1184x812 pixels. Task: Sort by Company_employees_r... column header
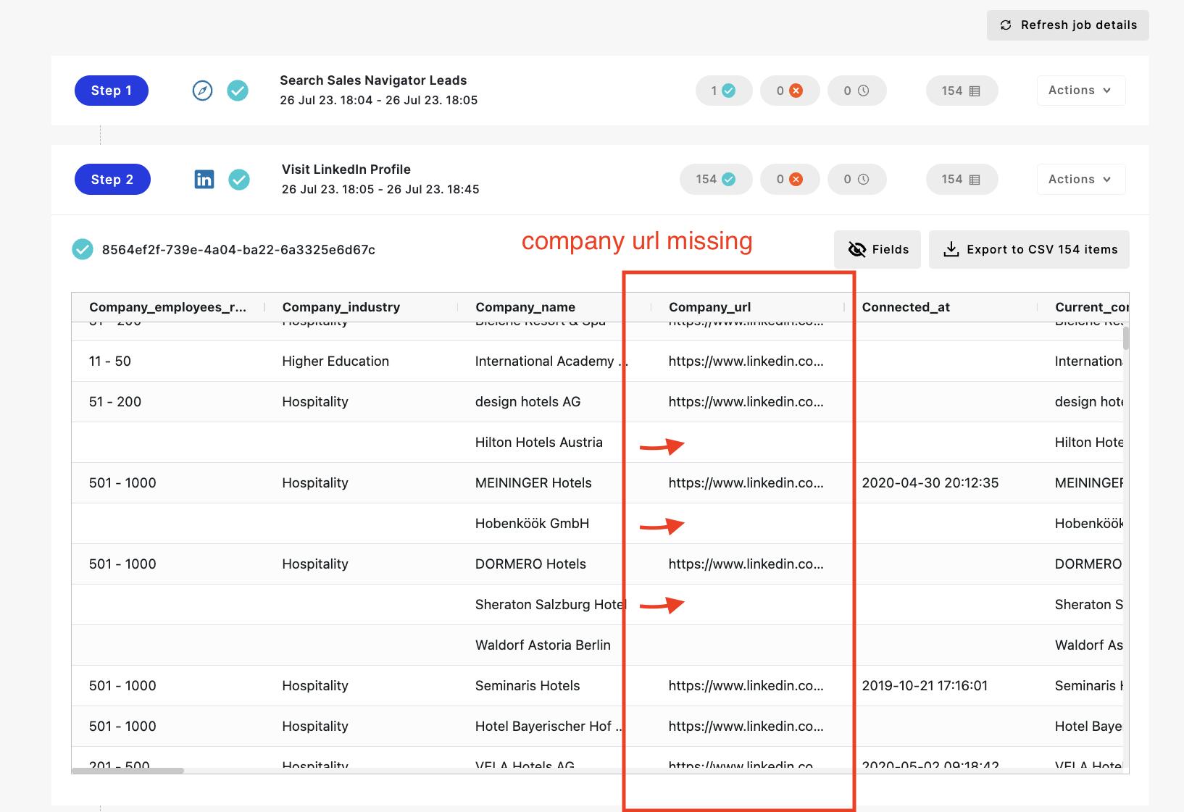point(167,307)
